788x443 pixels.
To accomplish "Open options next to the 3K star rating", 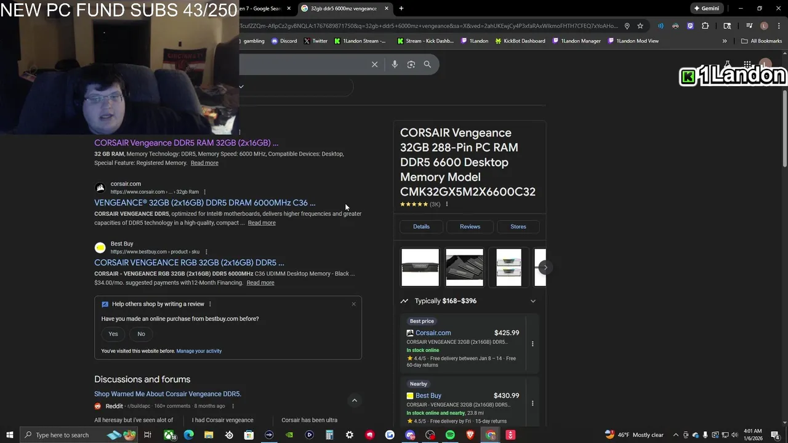I will pos(447,204).
